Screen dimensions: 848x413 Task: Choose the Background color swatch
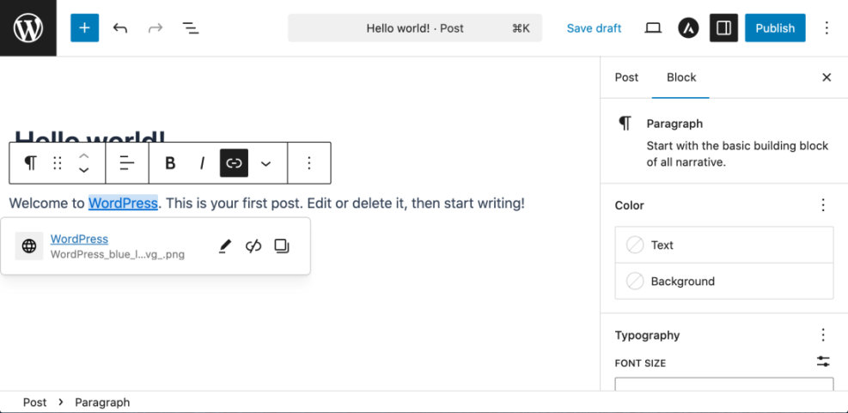tap(724, 281)
